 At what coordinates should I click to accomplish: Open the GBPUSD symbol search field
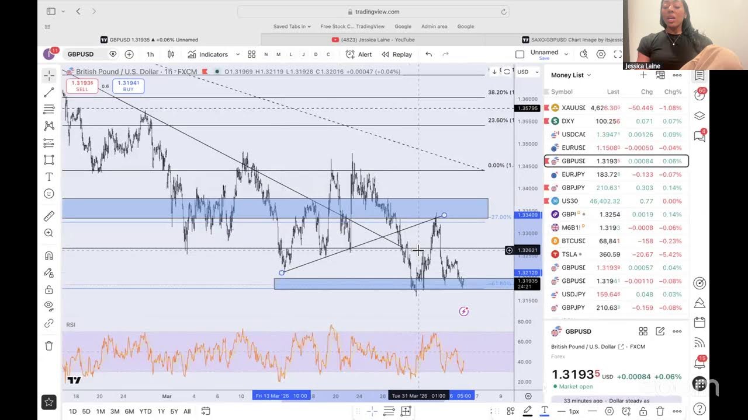[x=82, y=54]
